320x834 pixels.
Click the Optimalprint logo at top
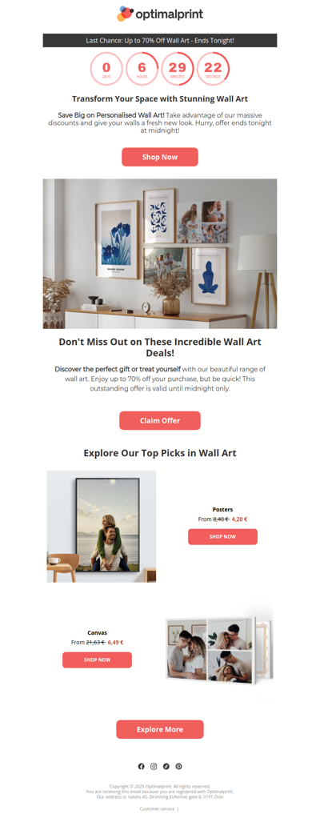[x=160, y=14]
